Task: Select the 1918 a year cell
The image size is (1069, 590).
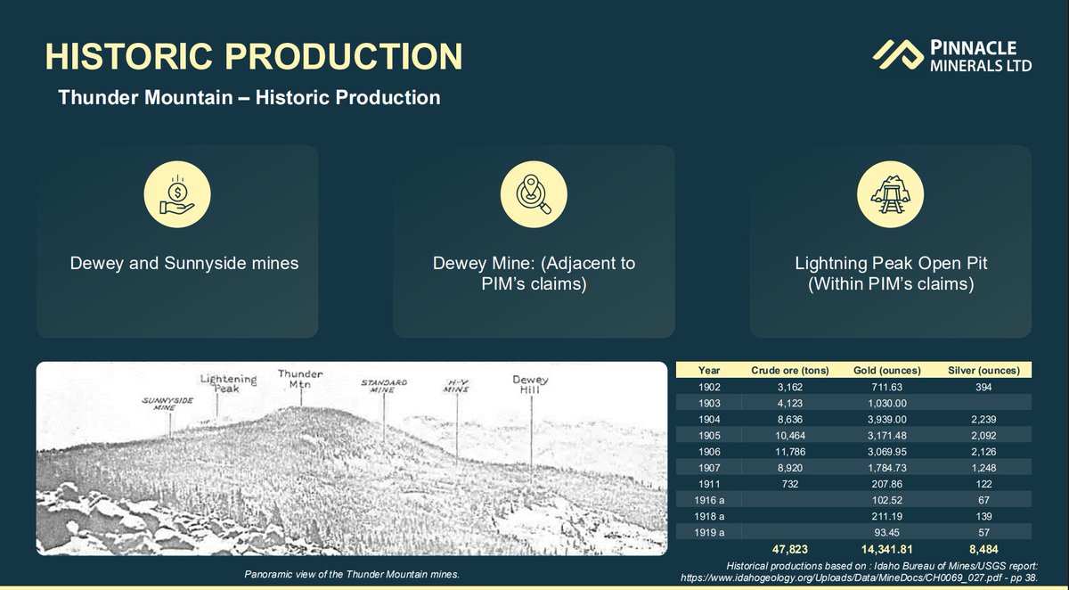Action: click(709, 515)
